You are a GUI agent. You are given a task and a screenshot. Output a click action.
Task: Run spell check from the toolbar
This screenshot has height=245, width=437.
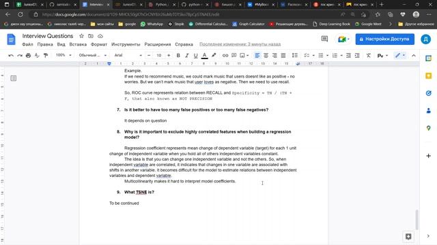(x=37, y=56)
